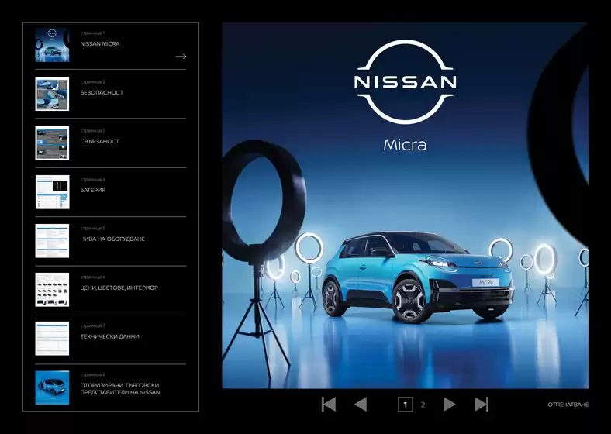Click the arrow icon next to NISSAN MICRA

click(181, 57)
